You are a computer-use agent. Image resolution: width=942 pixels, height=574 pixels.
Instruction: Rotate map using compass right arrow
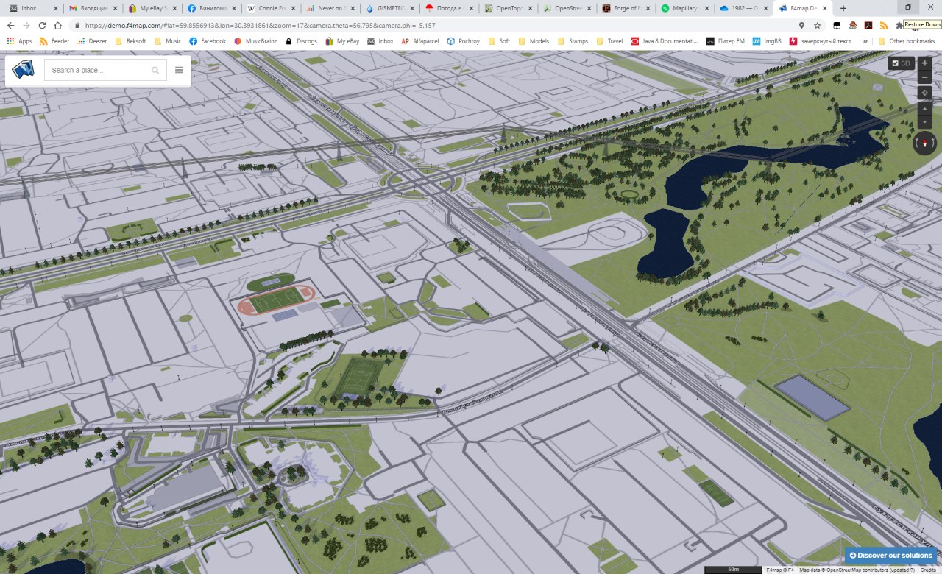tap(933, 143)
